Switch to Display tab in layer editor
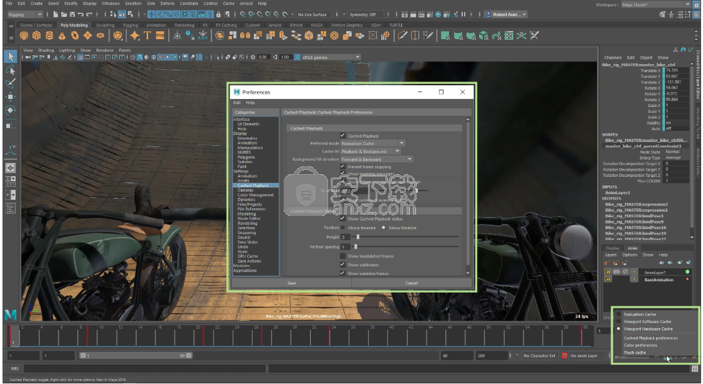This screenshot has height=384, width=703. point(613,248)
